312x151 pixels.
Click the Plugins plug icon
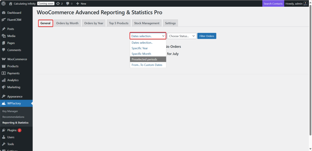[4, 130]
